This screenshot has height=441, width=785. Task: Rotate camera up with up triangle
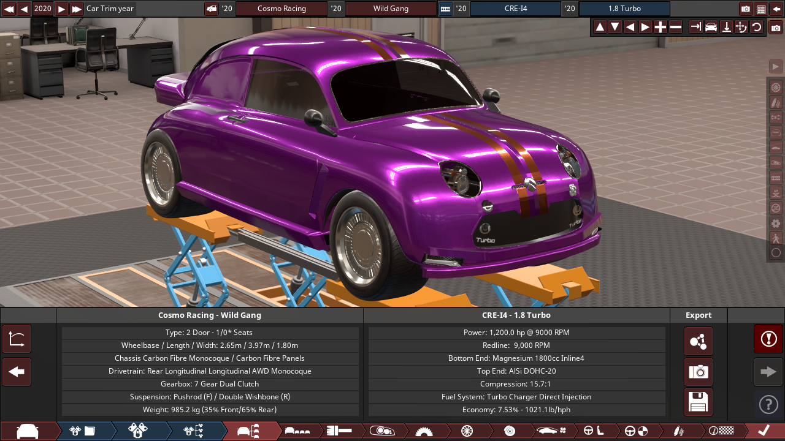coord(600,27)
